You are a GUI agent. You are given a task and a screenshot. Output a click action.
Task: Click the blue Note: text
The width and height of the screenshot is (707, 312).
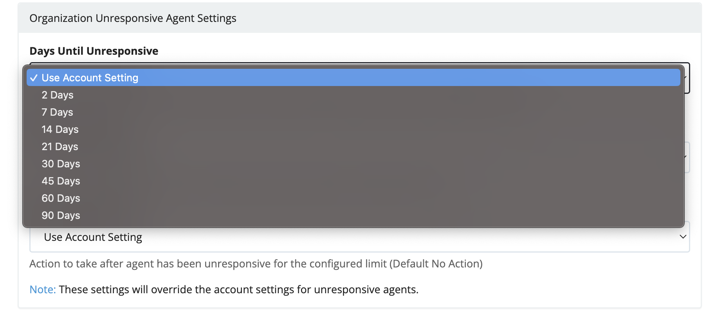click(x=43, y=289)
